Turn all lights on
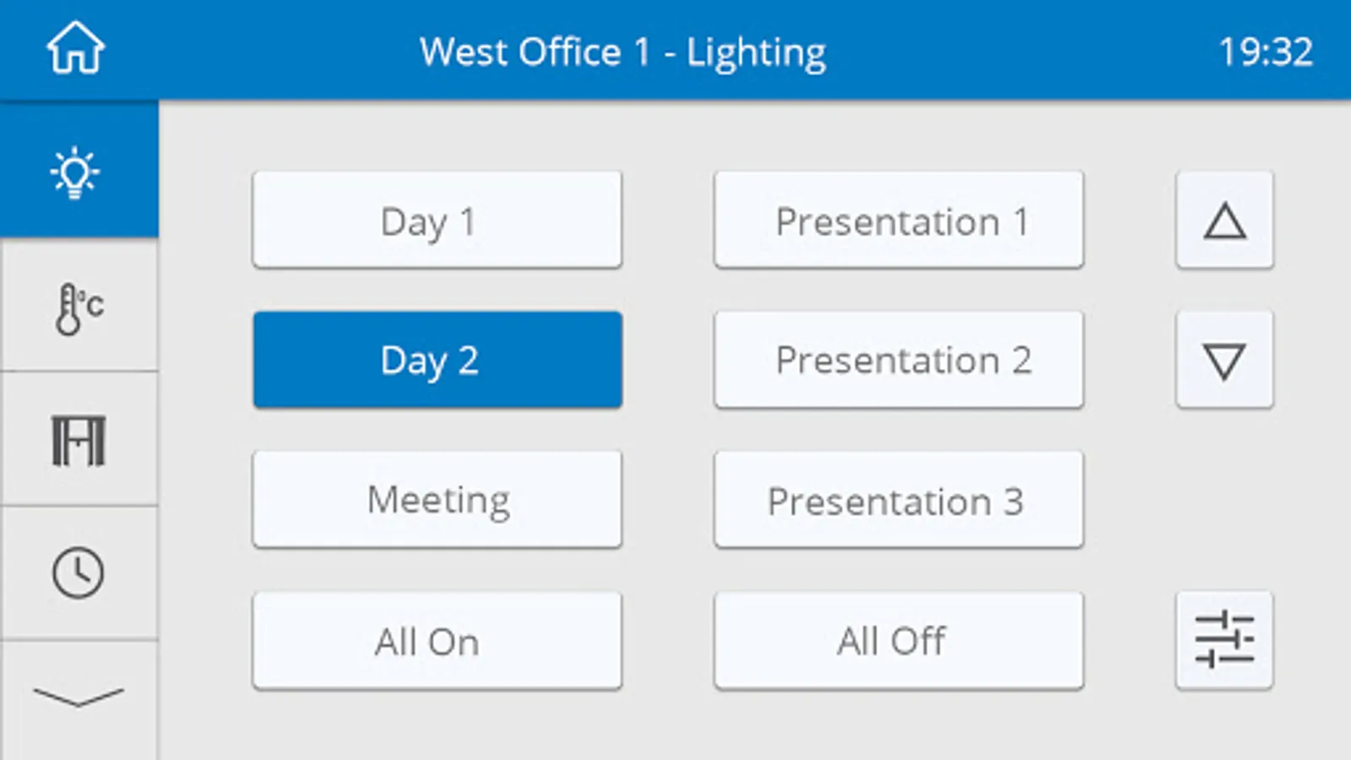 point(437,641)
